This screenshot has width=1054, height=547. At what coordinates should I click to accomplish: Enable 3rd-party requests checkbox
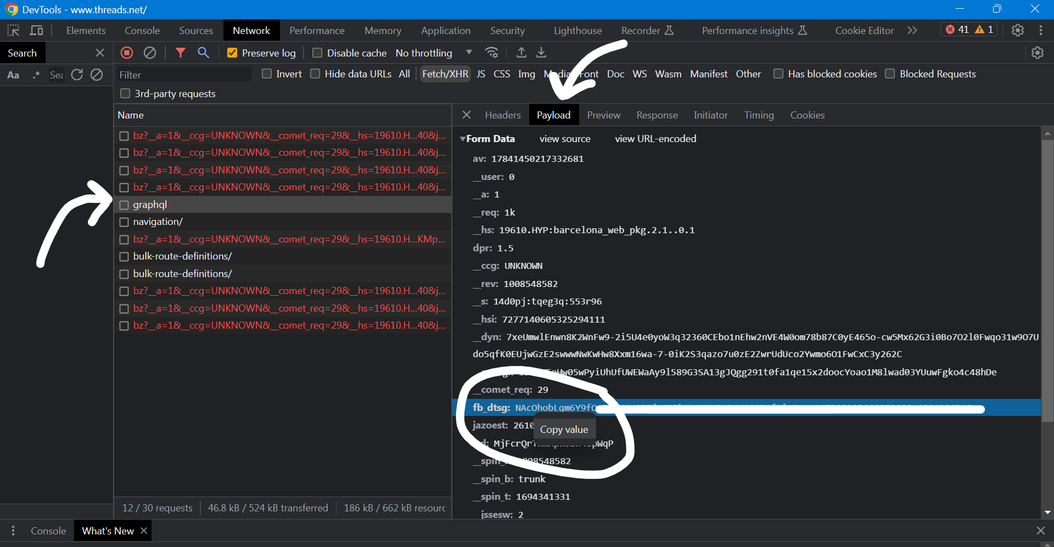125,93
